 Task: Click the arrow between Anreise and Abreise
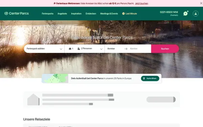(x=126, y=49)
